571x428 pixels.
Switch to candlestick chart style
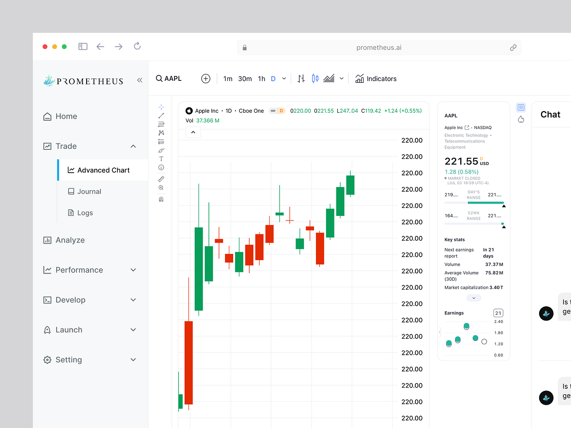coord(315,78)
